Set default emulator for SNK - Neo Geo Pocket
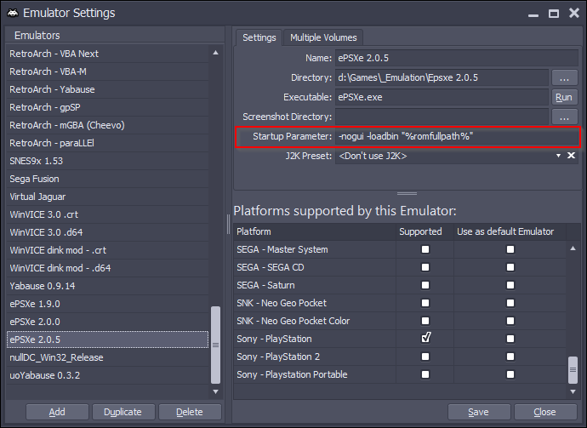Screen dimensions: 587x428 pos(510,303)
